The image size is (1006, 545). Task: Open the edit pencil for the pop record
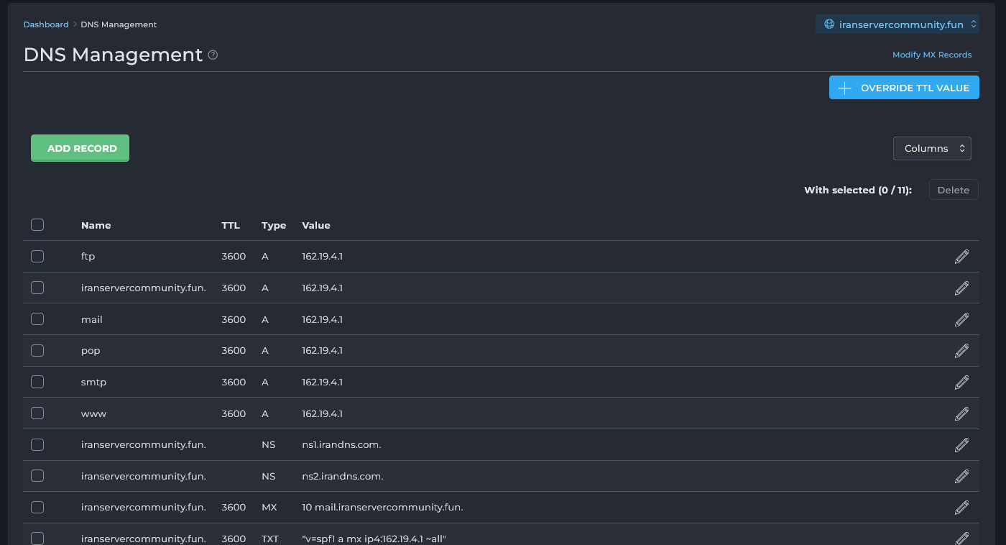point(961,351)
